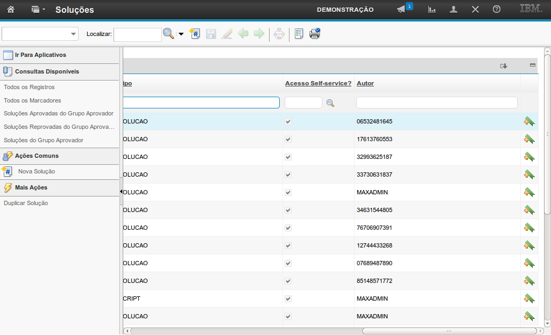The height and width of the screenshot is (335, 551).
Task: Click the Nova Solução link
Action: [37, 171]
